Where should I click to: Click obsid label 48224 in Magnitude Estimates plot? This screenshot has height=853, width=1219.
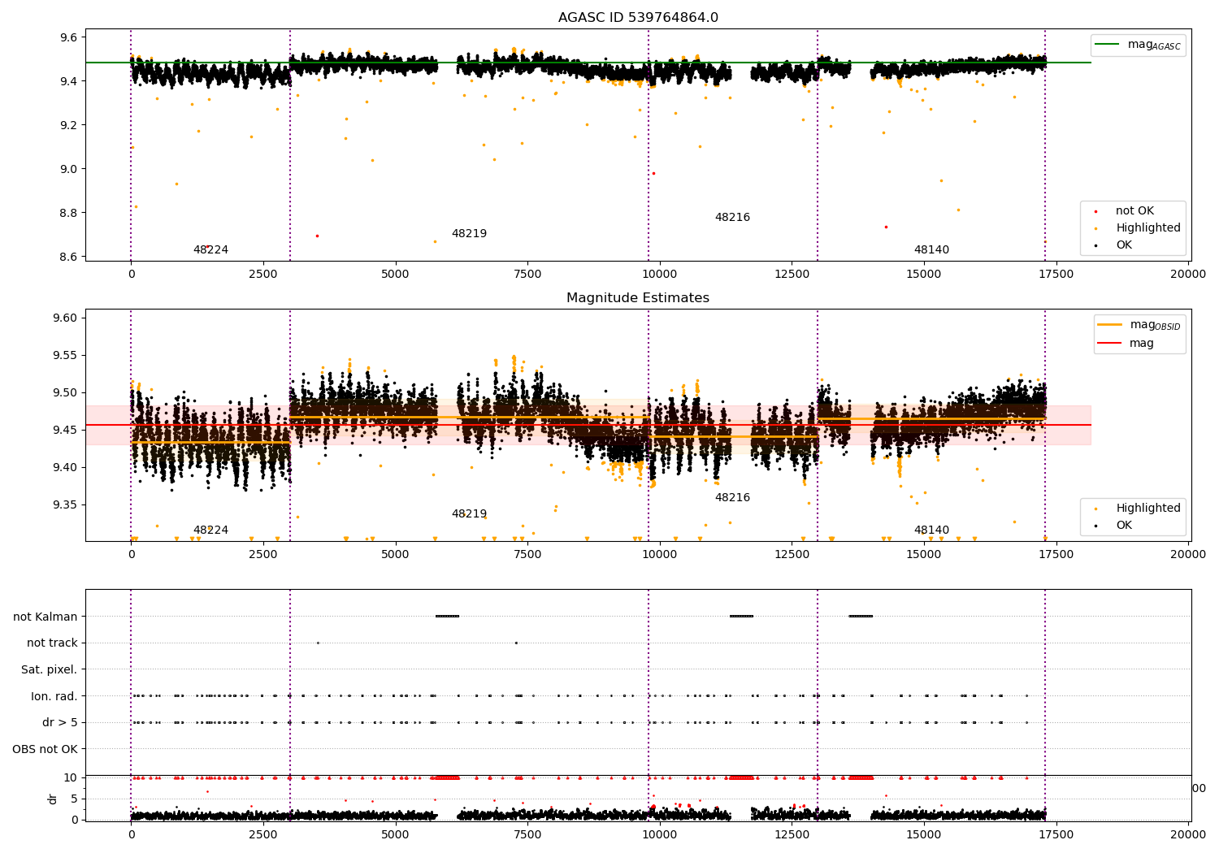[210, 530]
